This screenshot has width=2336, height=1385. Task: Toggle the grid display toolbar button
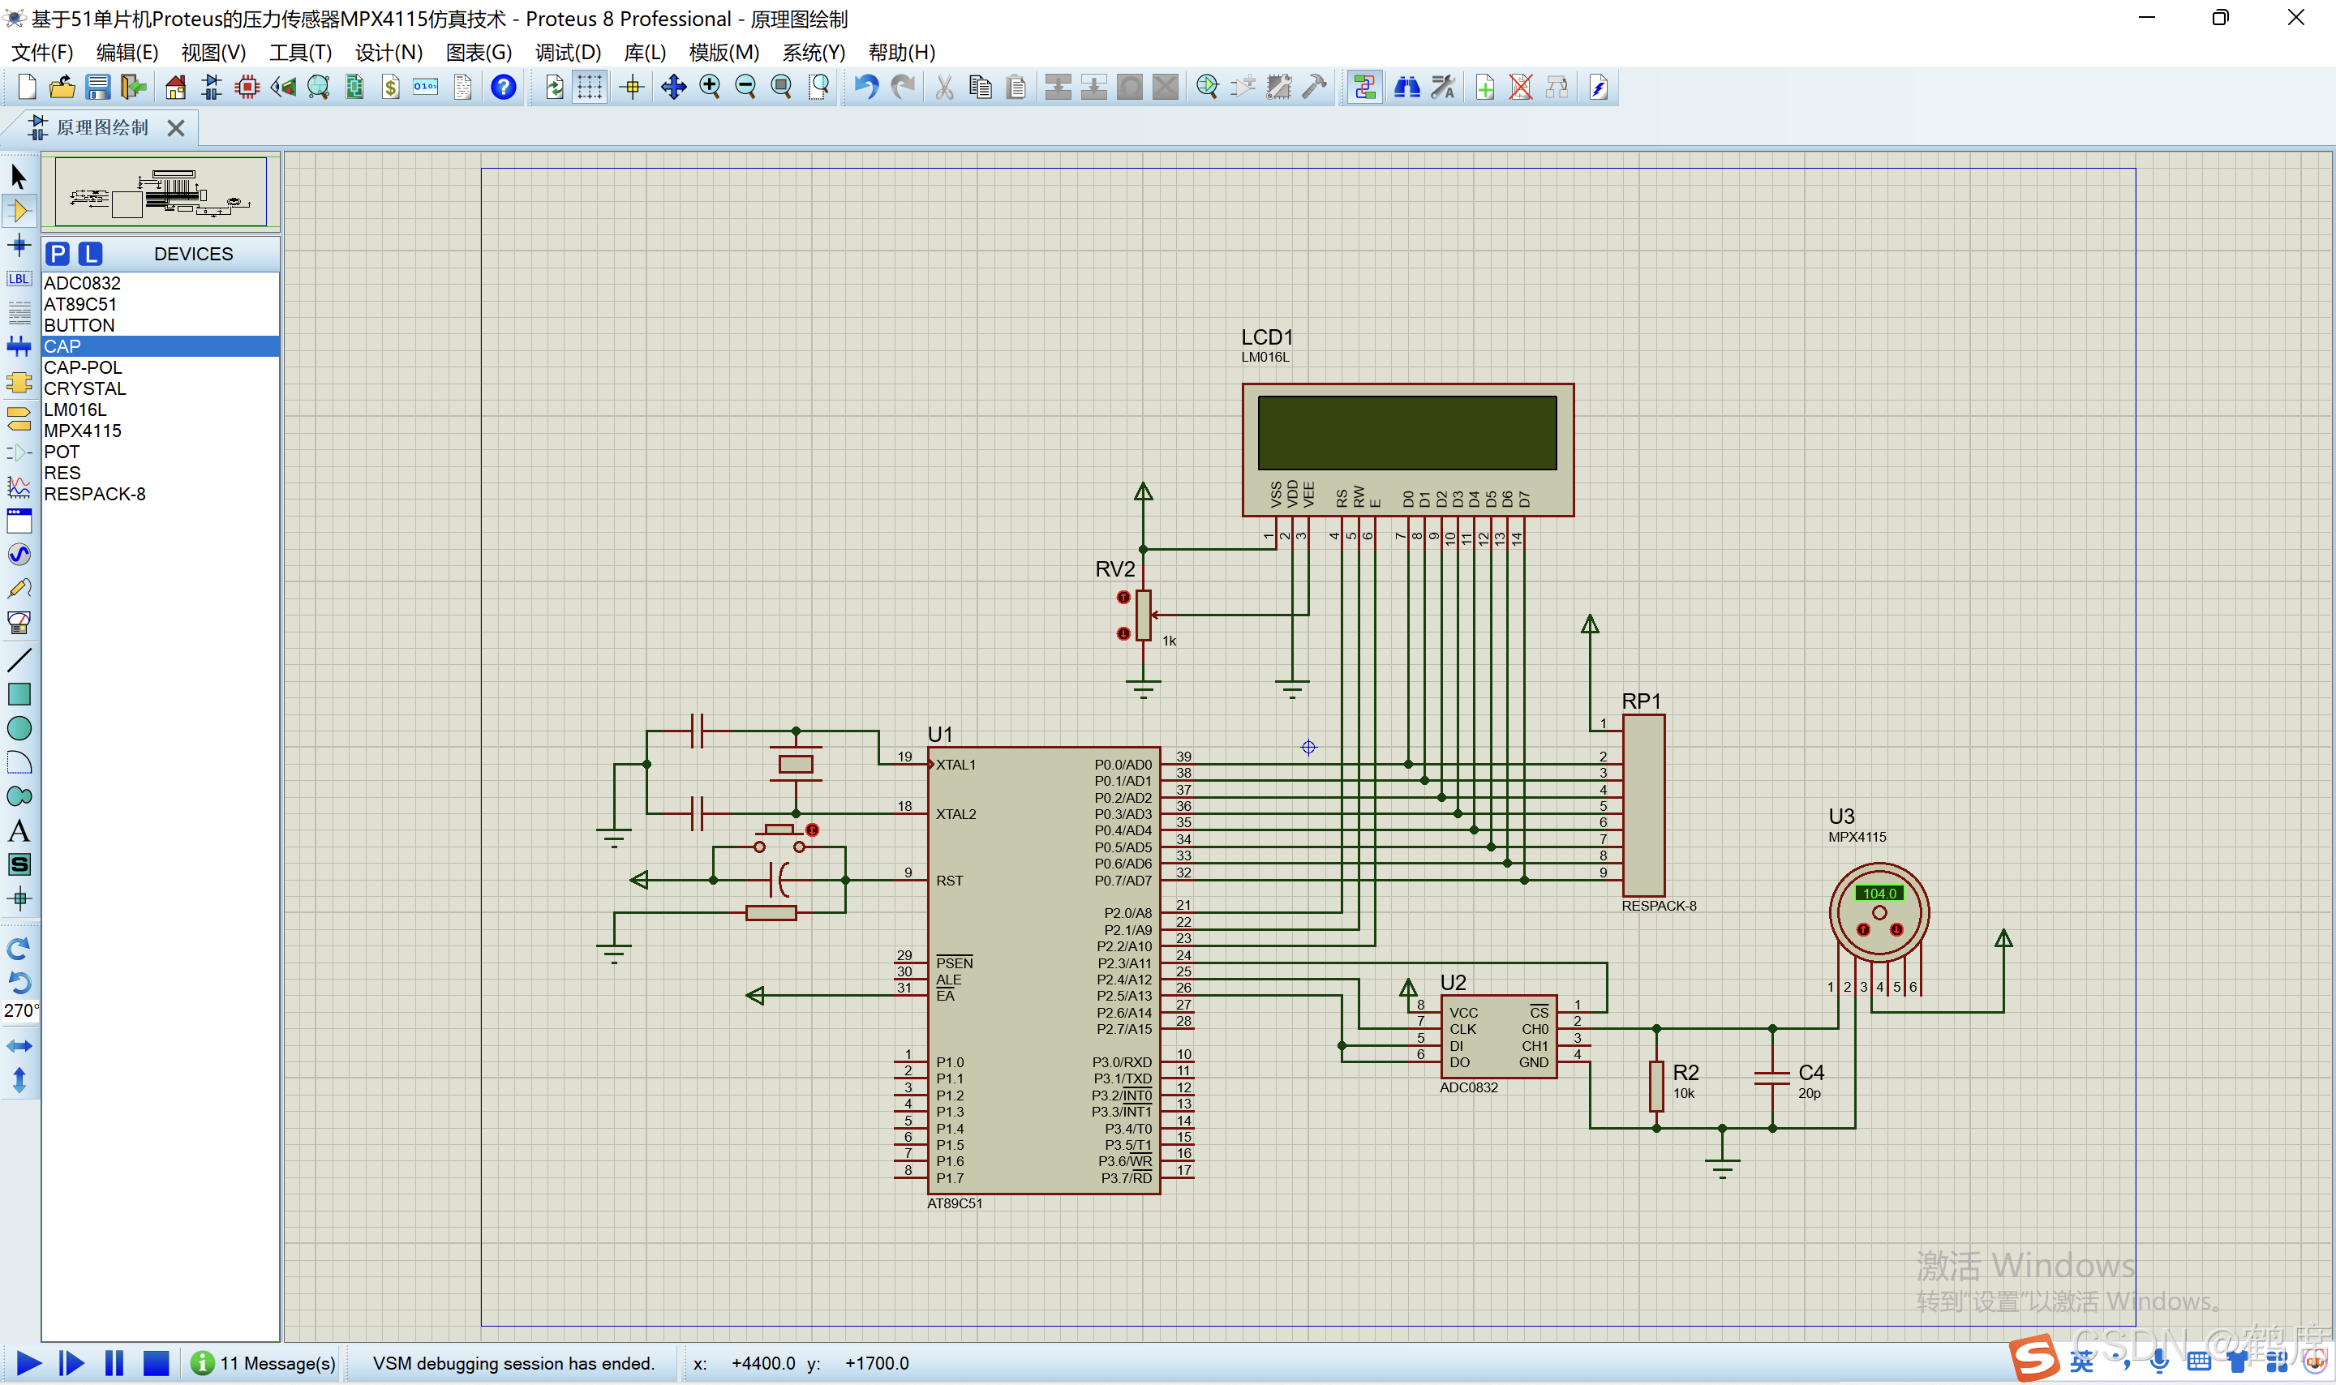coord(590,88)
